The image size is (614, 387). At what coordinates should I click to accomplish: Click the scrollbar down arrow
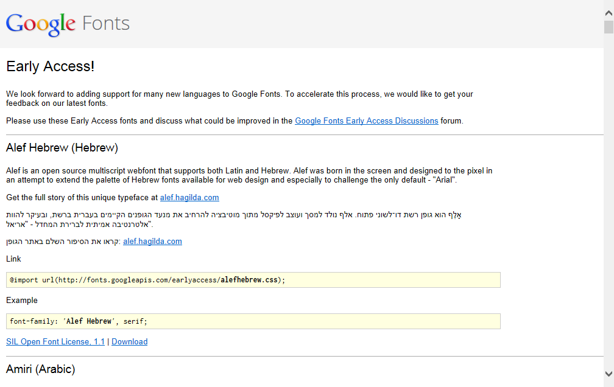609,374
